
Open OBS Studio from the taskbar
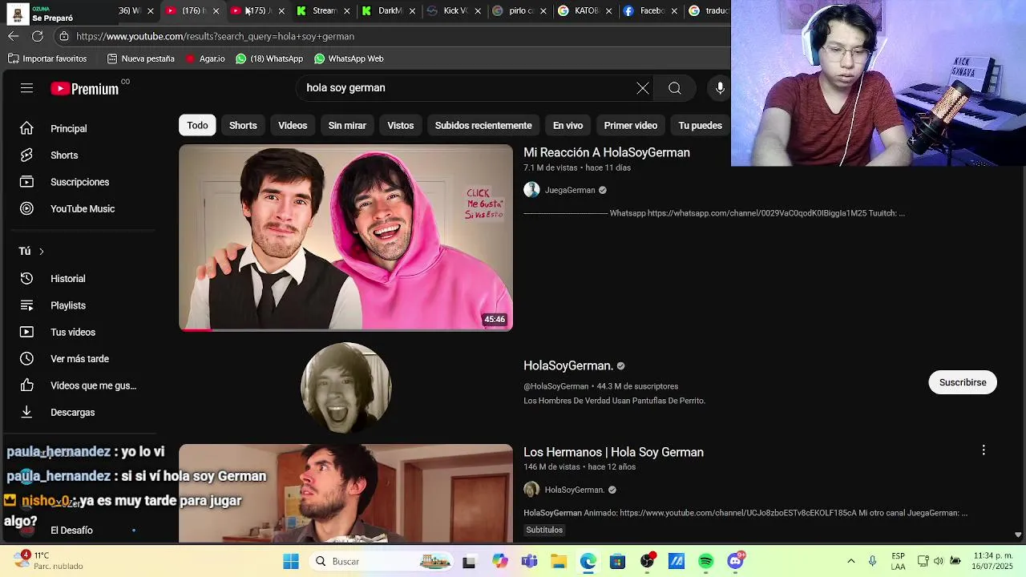[x=647, y=561]
